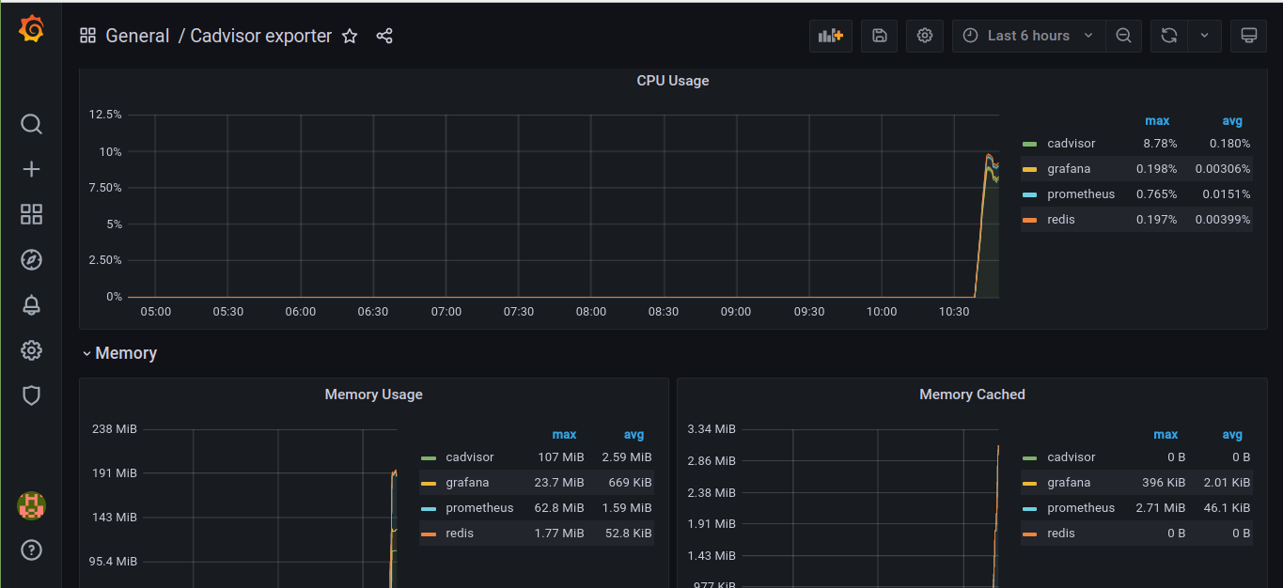Viewport: 1283px width, 588px height.
Task: Toggle prometheus series in Memory Usage legend
Action: pyautogui.click(x=479, y=508)
